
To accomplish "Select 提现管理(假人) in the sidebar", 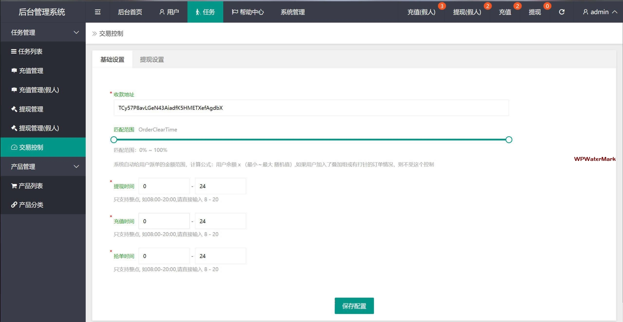I will [x=39, y=128].
